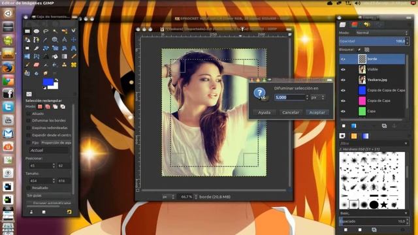Screen dimensions: 418x235
Task: Open blue foreground color swatch
Action: coord(48,82)
